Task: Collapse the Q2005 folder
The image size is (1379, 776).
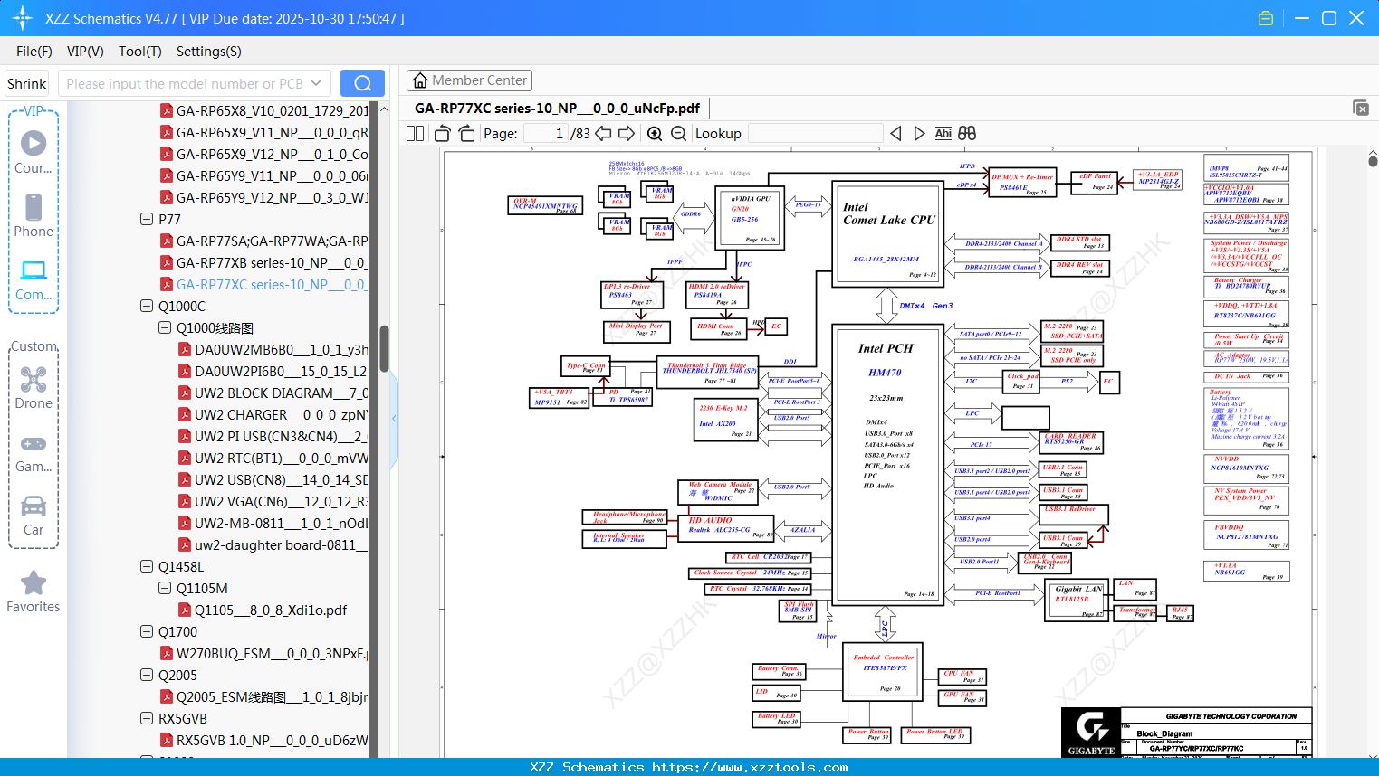Action: tap(147, 675)
